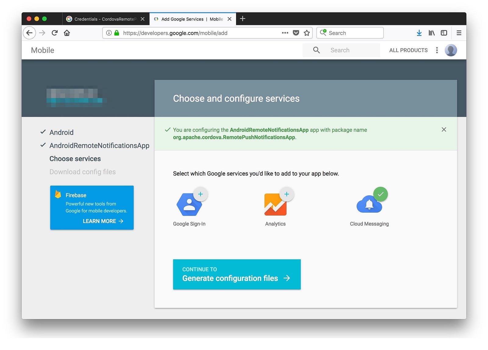This screenshot has height=350, width=488.
Task: Select the Choose services step
Action: pyautogui.click(x=75, y=159)
